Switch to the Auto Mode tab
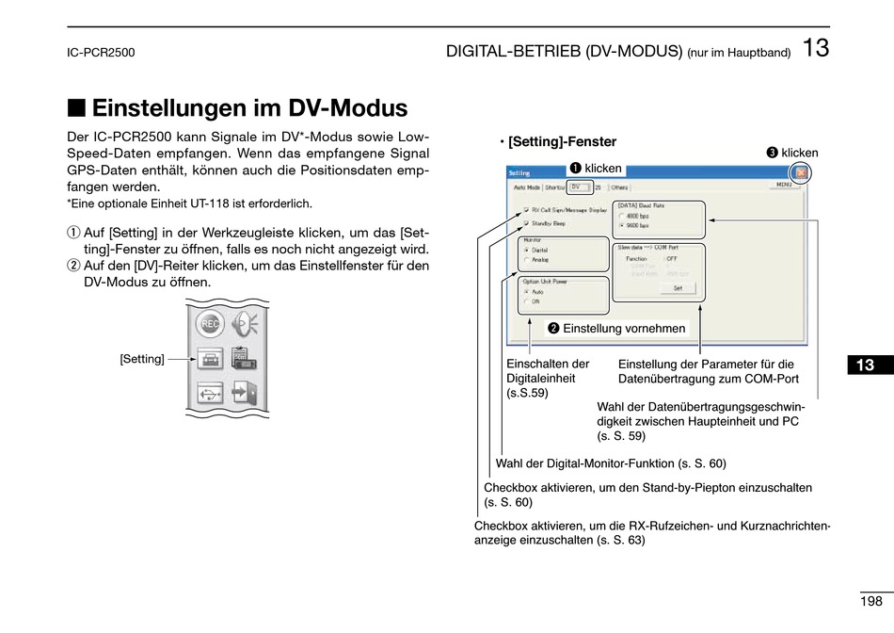Image resolution: width=894 pixels, height=633 pixels. click(526, 187)
